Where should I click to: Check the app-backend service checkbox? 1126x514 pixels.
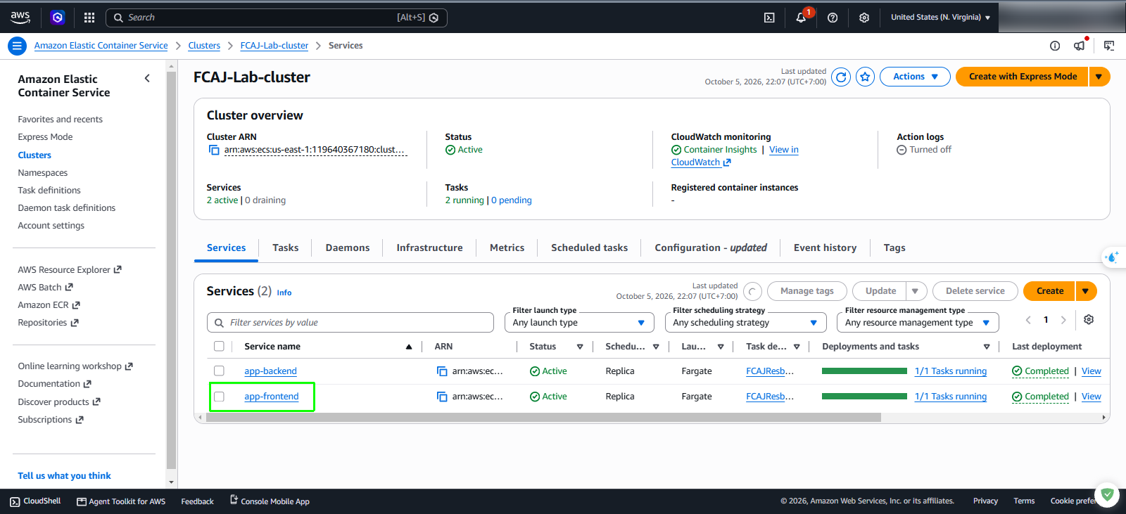(219, 371)
